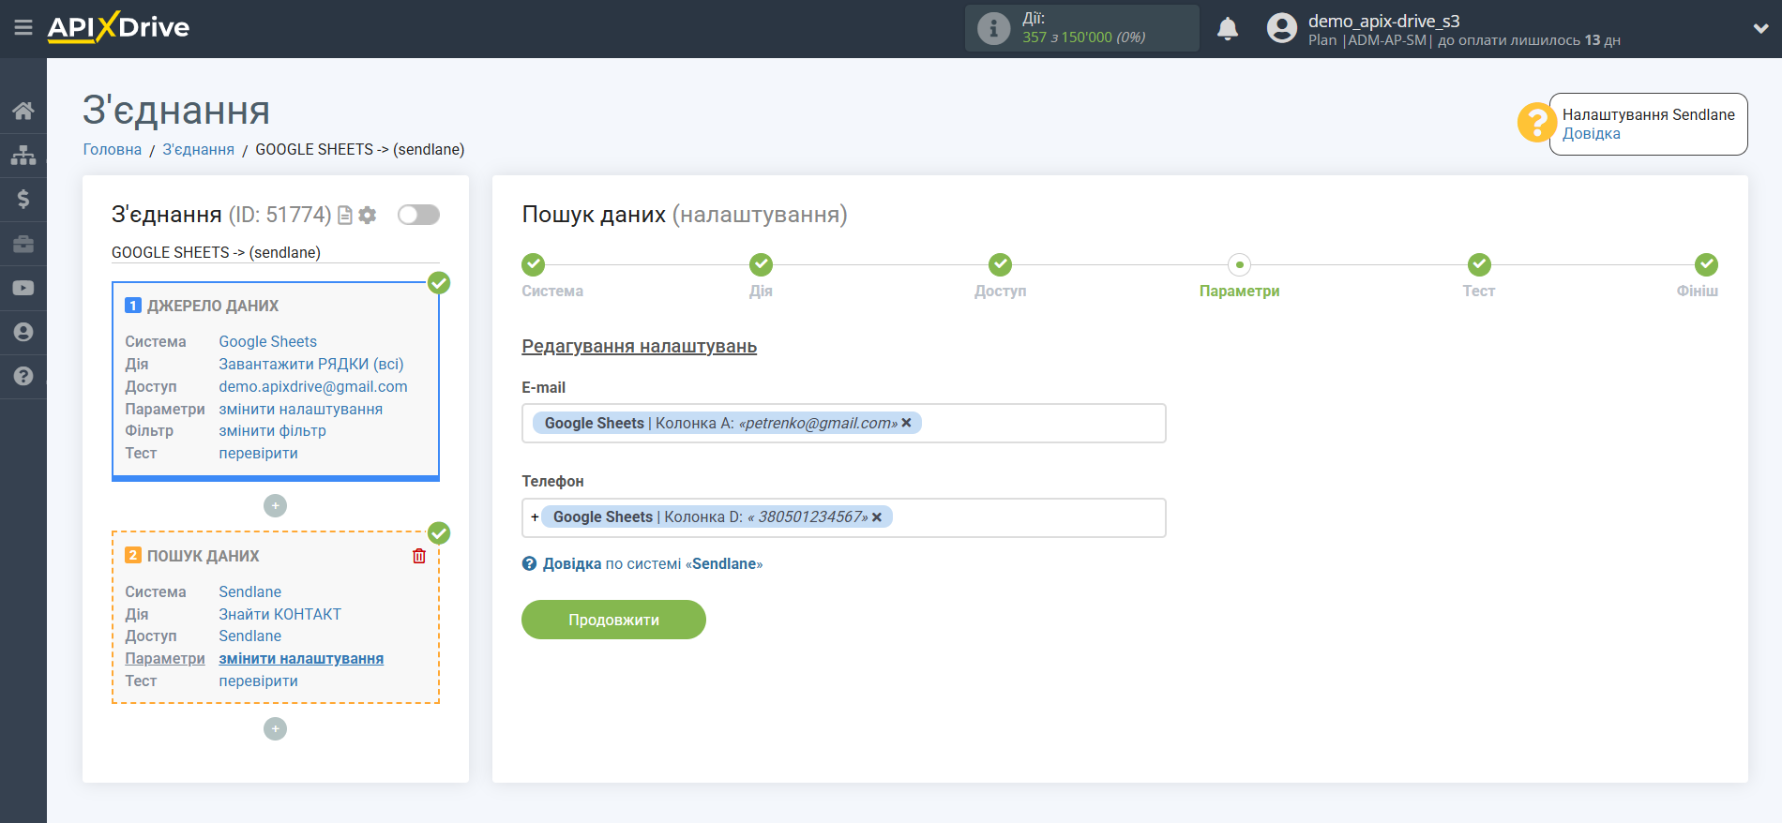Click the demo_apix-drive_s3 account name
Image resolution: width=1782 pixels, height=823 pixels.
[x=1383, y=22]
